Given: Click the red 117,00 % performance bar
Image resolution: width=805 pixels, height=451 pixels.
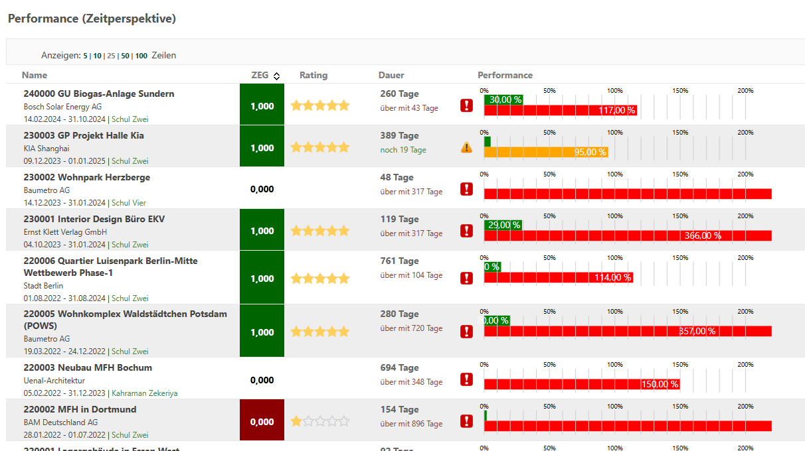Looking at the screenshot, I should point(560,110).
